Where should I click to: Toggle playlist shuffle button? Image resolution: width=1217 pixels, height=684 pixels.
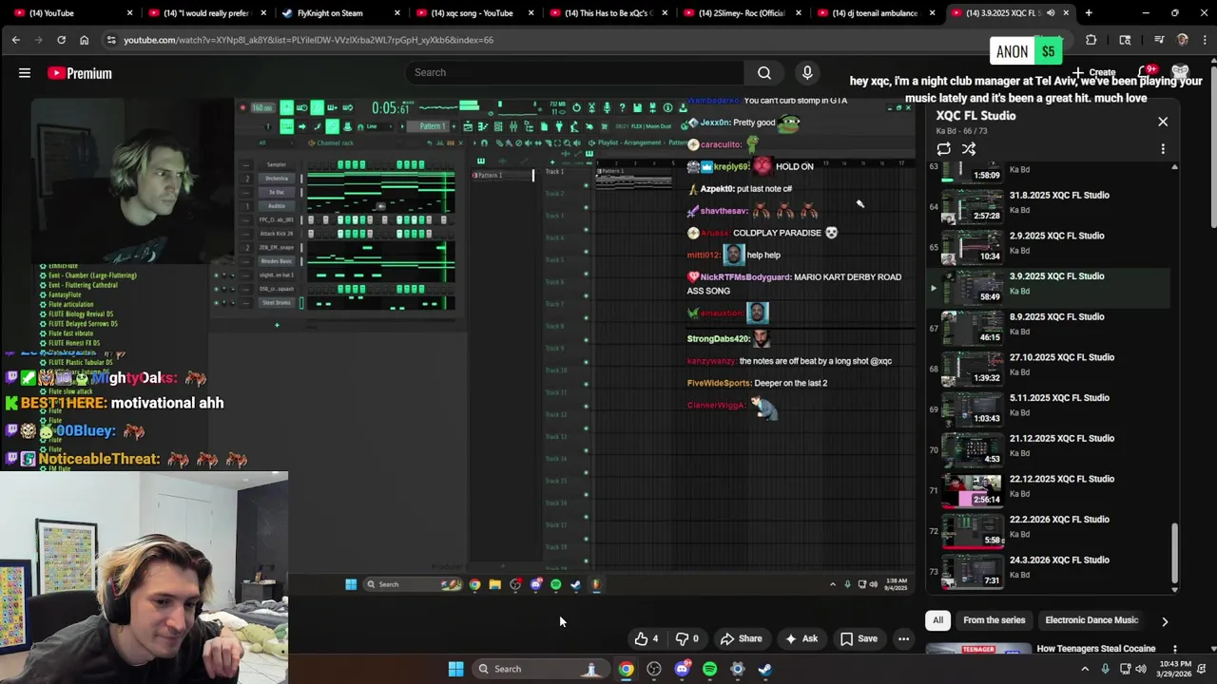tap(969, 149)
